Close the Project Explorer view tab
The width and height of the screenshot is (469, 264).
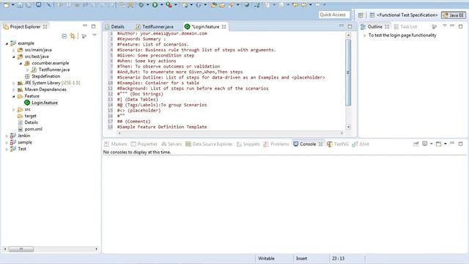pos(45,26)
